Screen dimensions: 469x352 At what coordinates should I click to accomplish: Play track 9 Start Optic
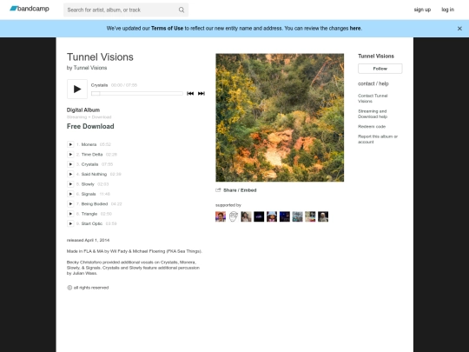[x=70, y=223]
